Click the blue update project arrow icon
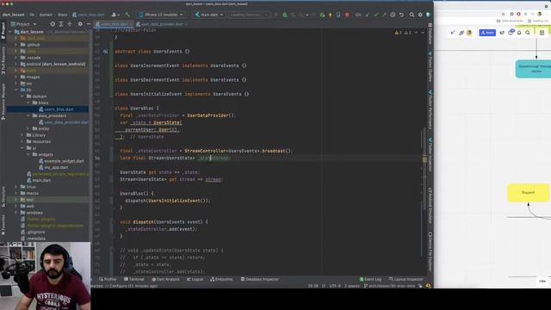This screenshot has width=551, height=310. [368, 15]
